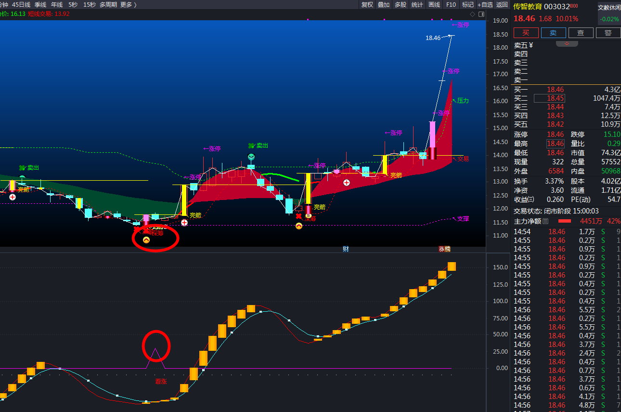Add the stock via +自选
The image size is (621, 412).
point(485,4)
